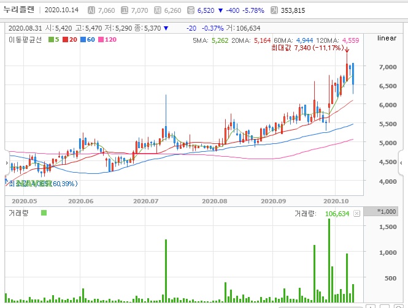The height and width of the screenshot is (308, 408).
Task: Click the *1,000 volume unit label
Action: (387, 211)
